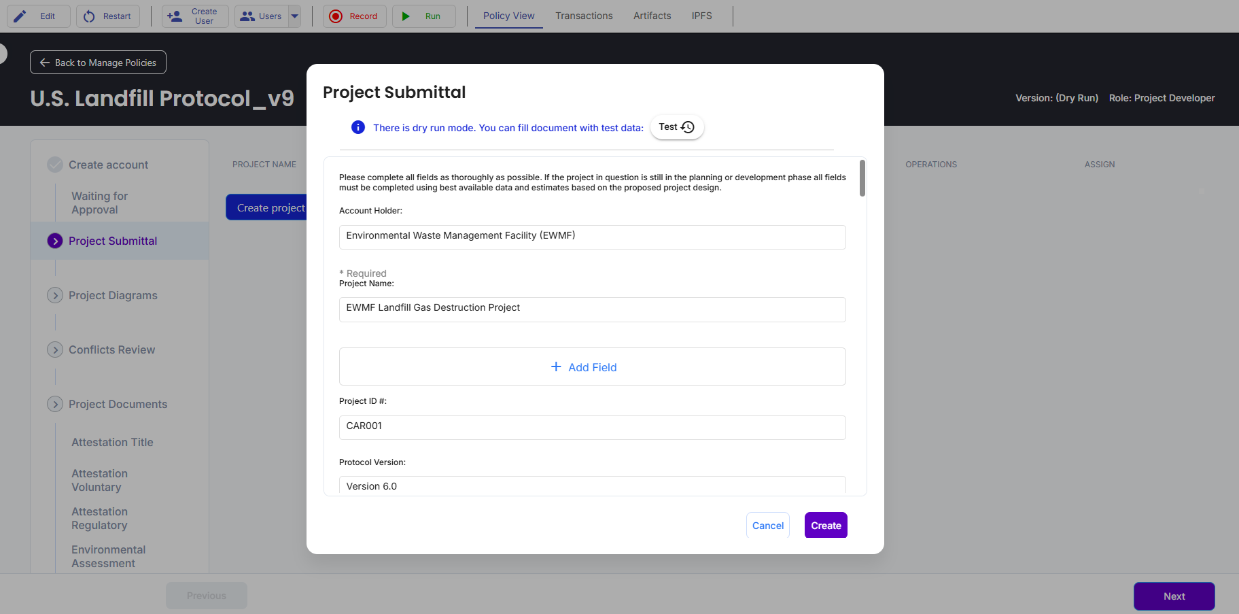The image size is (1239, 614).
Task: Open the Artifacts tab
Action: tap(652, 16)
